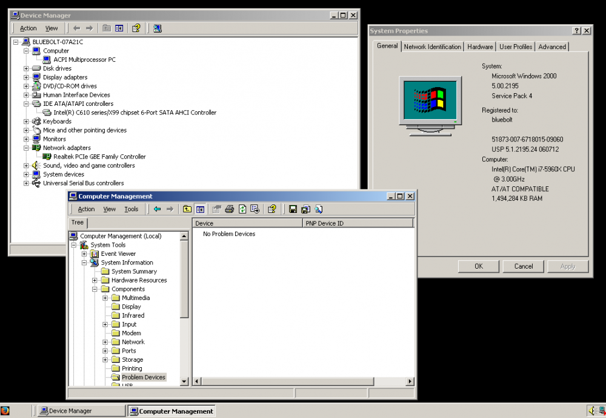Image resolution: width=606 pixels, height=418 pixels.
Task: Collapse the Network adapters node
Action: coord(27,148)
